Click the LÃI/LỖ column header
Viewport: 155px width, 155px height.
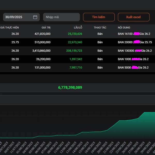(78, 27)
